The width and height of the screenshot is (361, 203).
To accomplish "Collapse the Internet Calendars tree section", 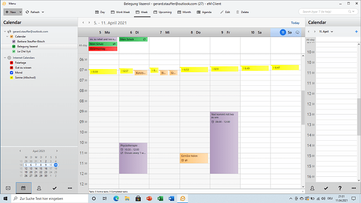I will pyautogui.click(x=5, y=58).
